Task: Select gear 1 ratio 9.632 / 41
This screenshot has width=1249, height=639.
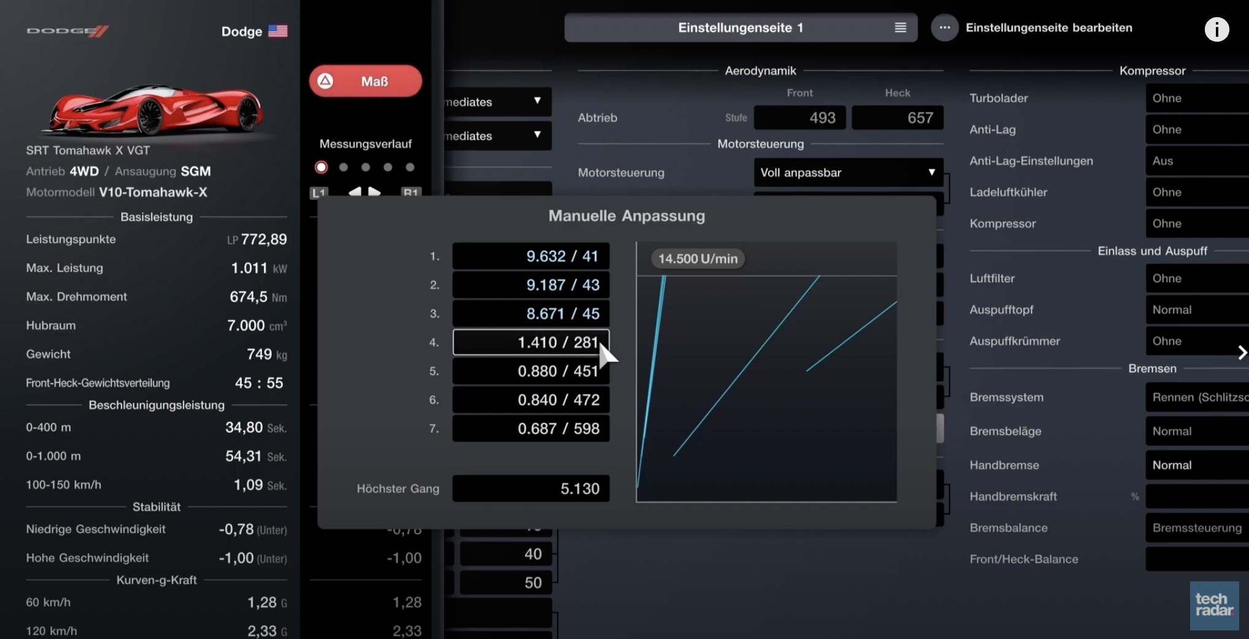Action: click(531, 256)
